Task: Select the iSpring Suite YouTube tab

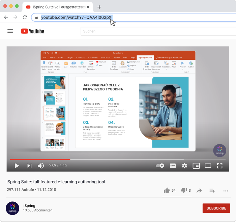Action: tap(58, 7)
